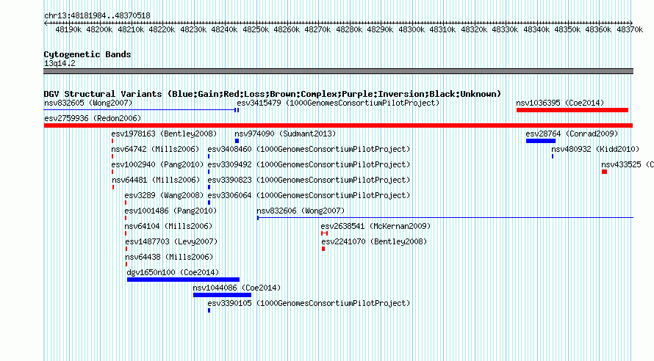The width and height of the screenshot is (654, 361).
Task: Select the 13q14.2 band label
Action: pyautogui.click(x=60, y=63)
